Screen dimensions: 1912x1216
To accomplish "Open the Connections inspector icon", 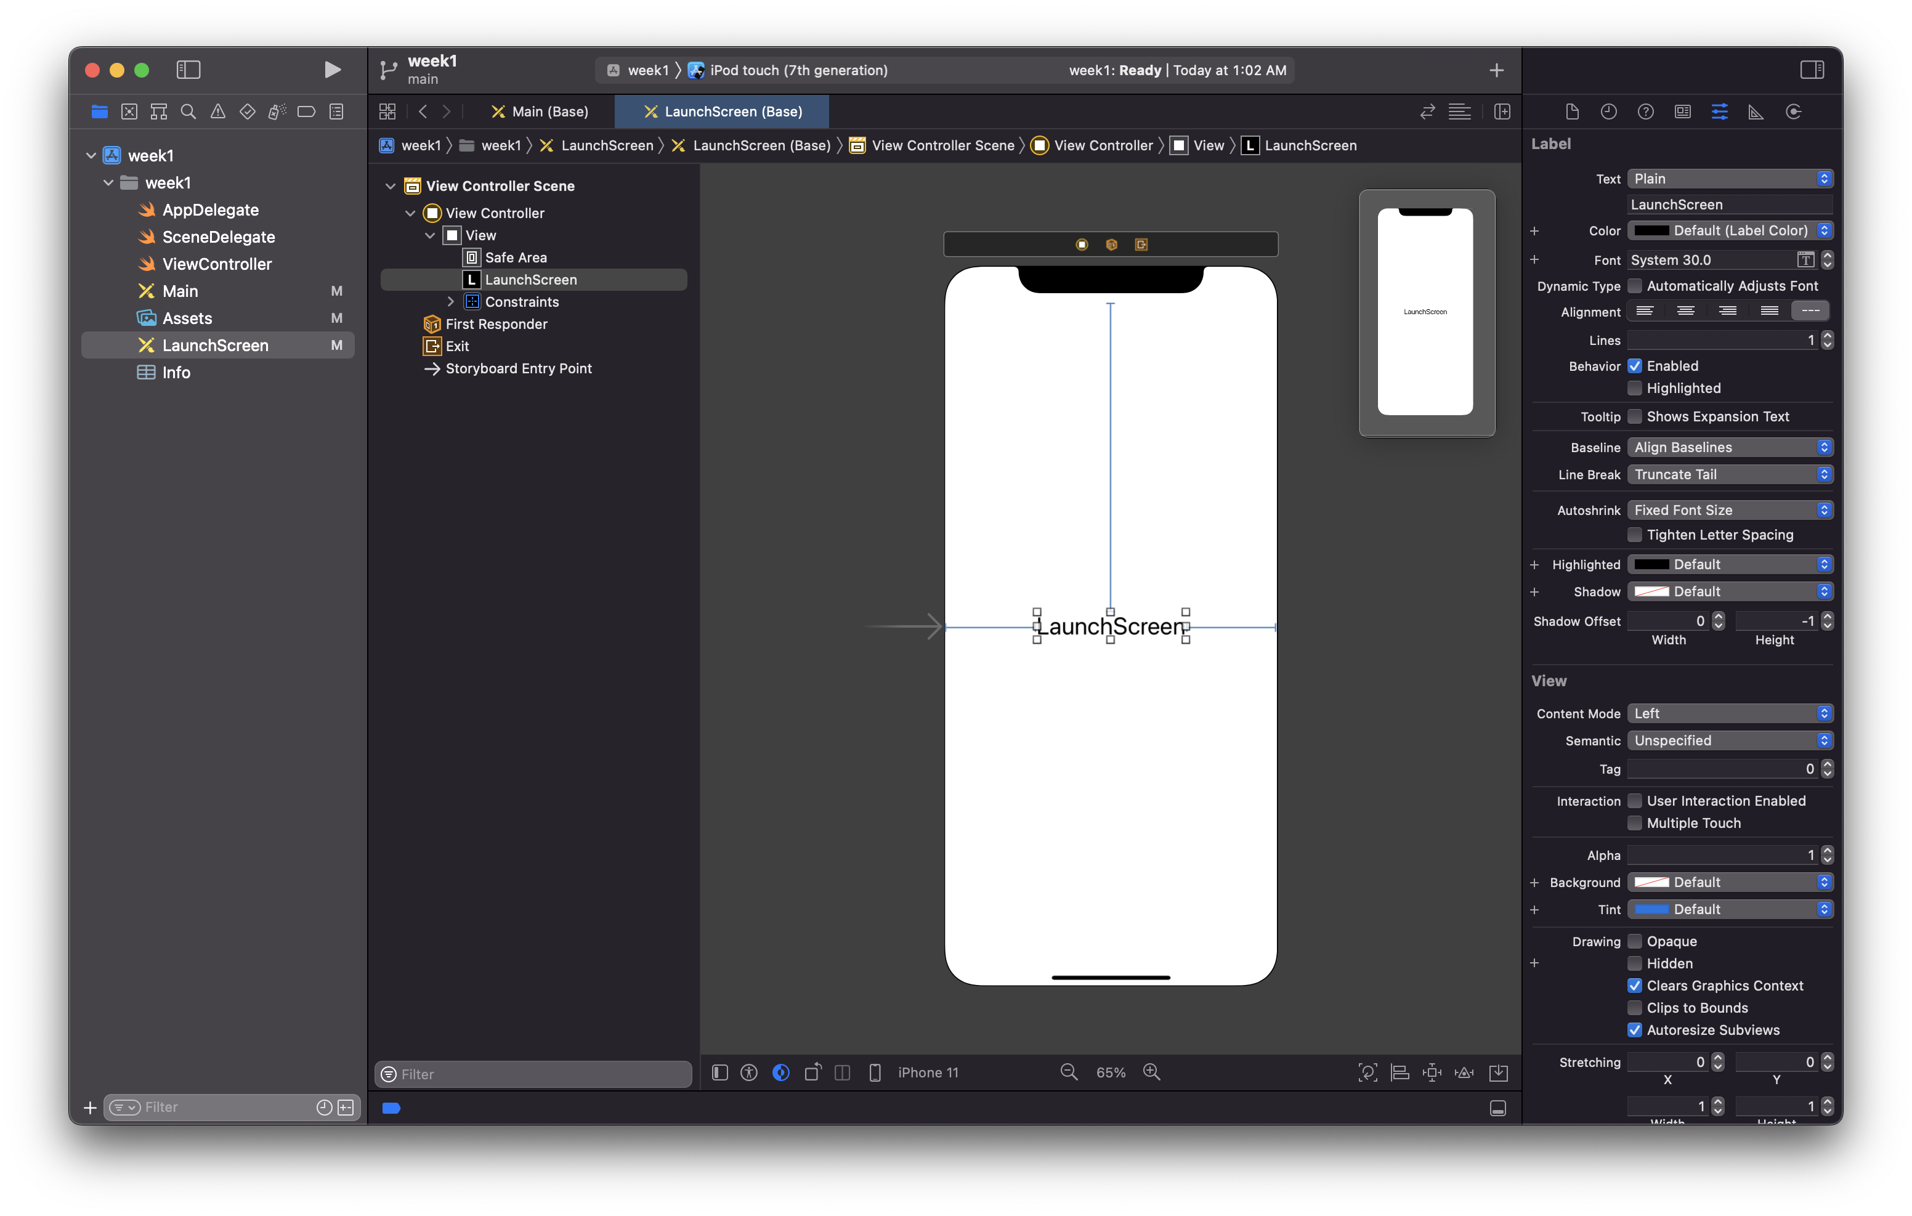I will coord(1793,112).
